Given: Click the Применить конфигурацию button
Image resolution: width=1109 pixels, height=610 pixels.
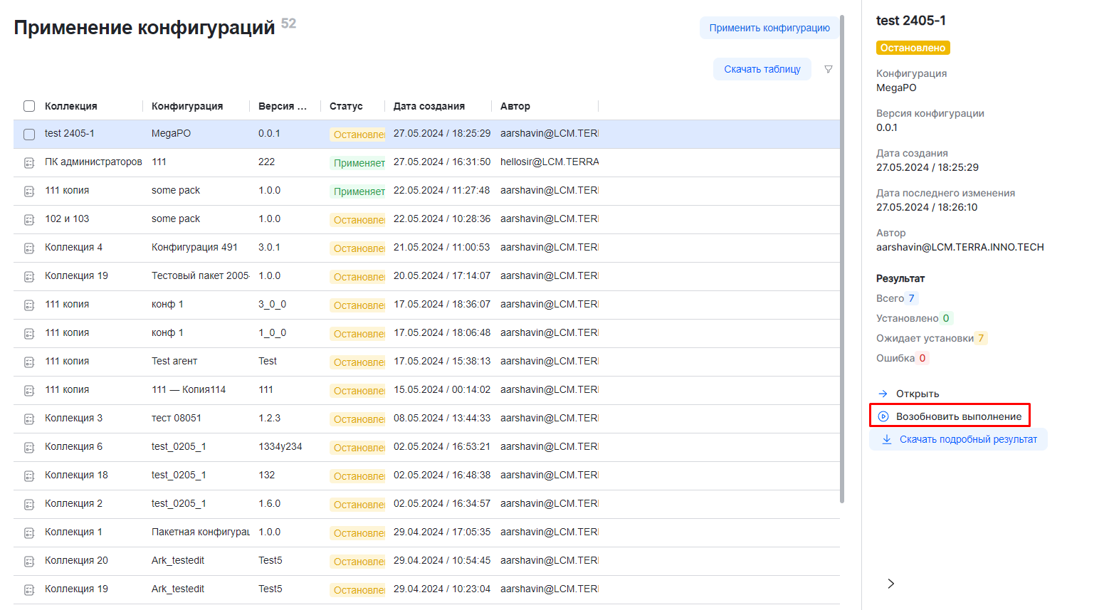Looking at the screenshot, I should point(769,28).
